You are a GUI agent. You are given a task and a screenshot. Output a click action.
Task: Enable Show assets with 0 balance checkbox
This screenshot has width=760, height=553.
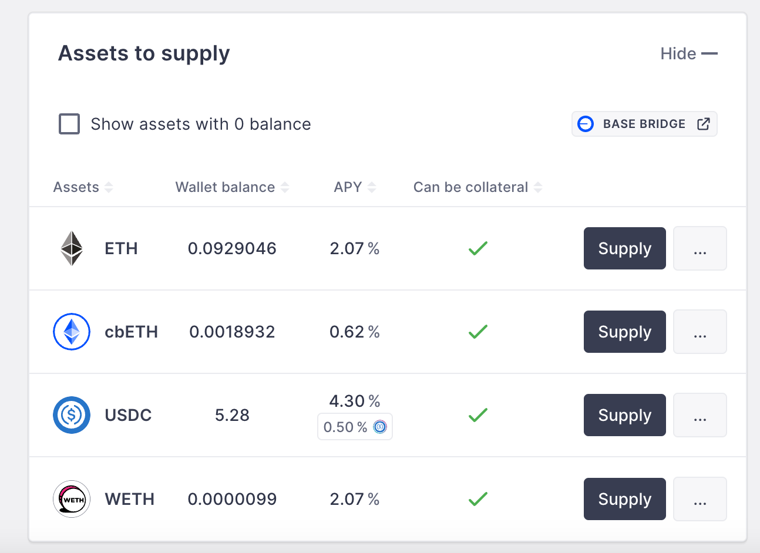[x=69, y=124]
